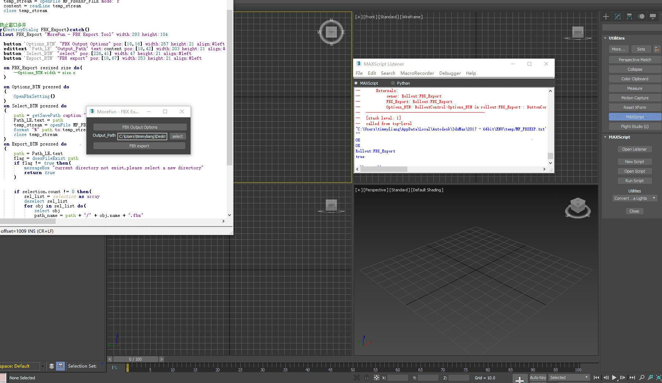Click the Open Listener button
Viewport: 662px width, 383px height.
point(634,149)
